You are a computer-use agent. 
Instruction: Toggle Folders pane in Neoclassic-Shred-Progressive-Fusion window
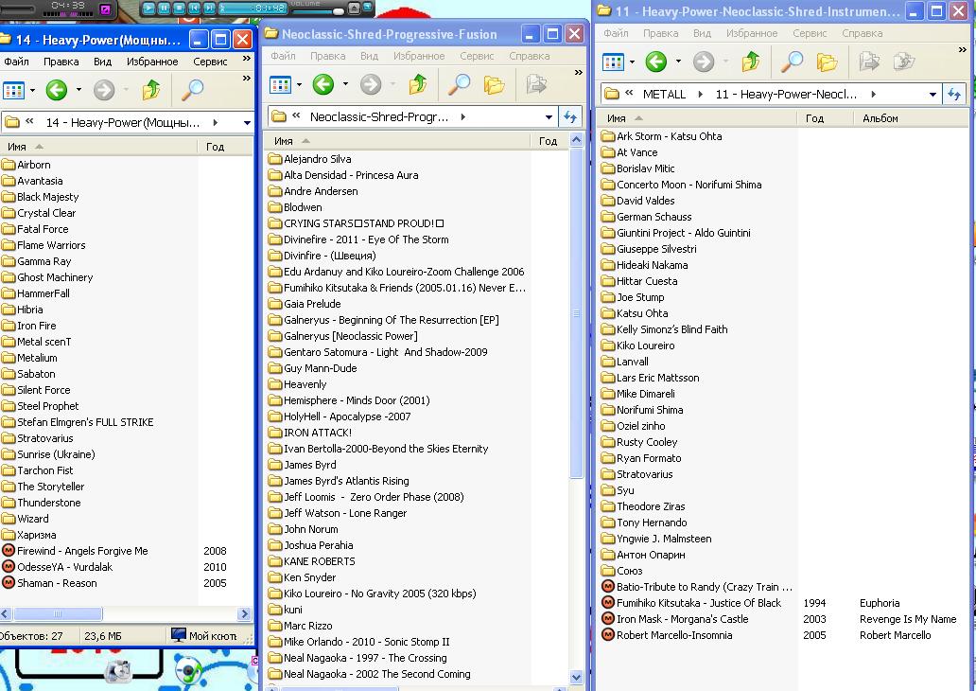point(494,84)
